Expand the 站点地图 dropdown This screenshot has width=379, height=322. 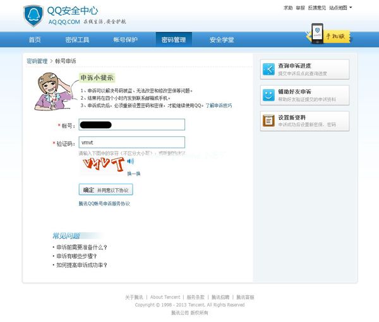tap(340, 8)
